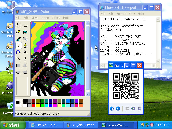
Task: Choose the Ellipse tool in Paint
Action: pos(19,72)
